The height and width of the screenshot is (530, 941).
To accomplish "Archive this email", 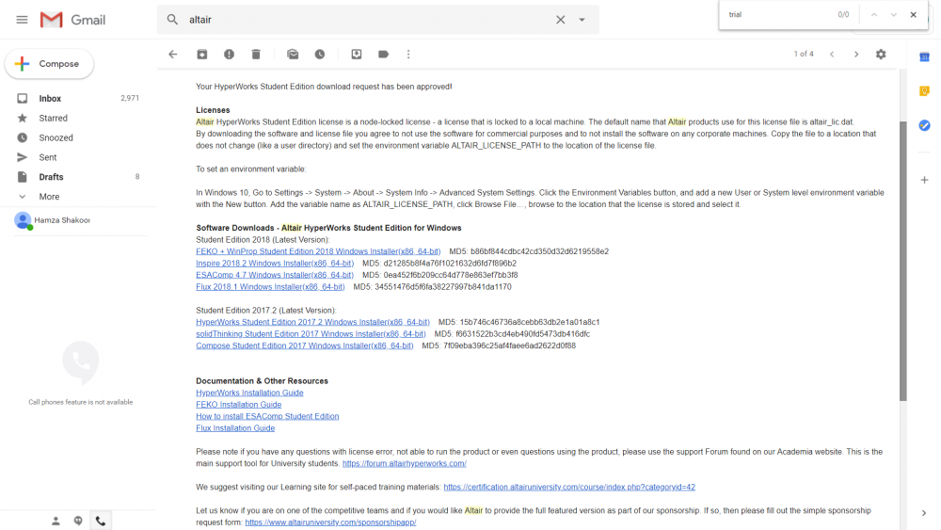I will coord(202,54).
